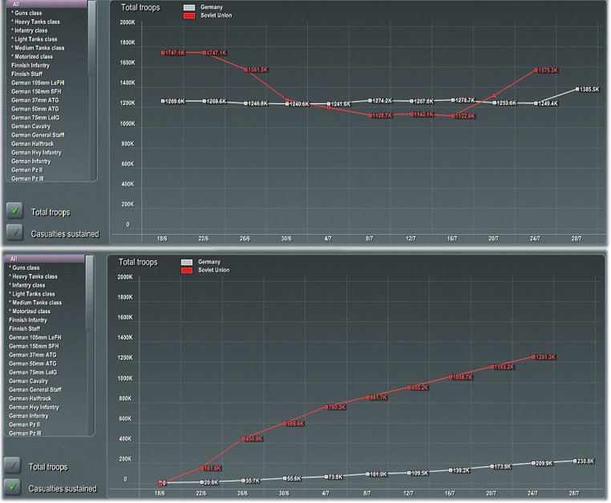Click Germany 1385.5K data point
This screenshot has height=503, width=611.
pos(577,89)
